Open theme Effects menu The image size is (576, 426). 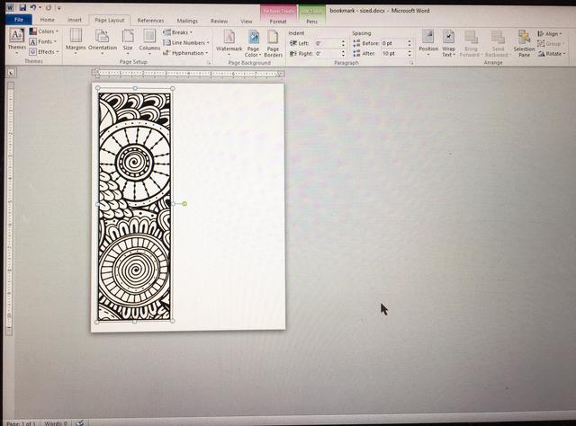click(44, 52)
